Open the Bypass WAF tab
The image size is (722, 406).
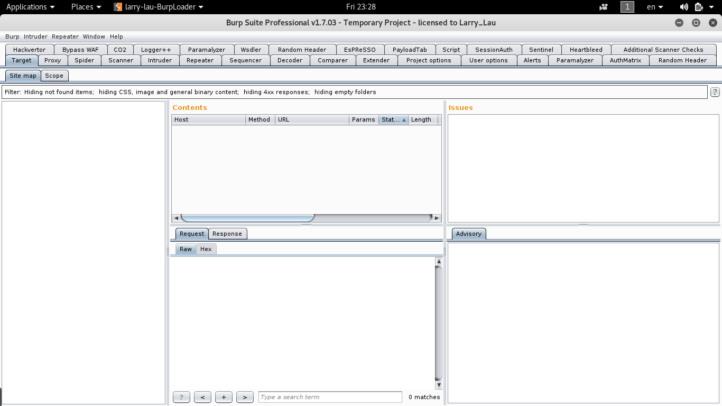point(80,50)
